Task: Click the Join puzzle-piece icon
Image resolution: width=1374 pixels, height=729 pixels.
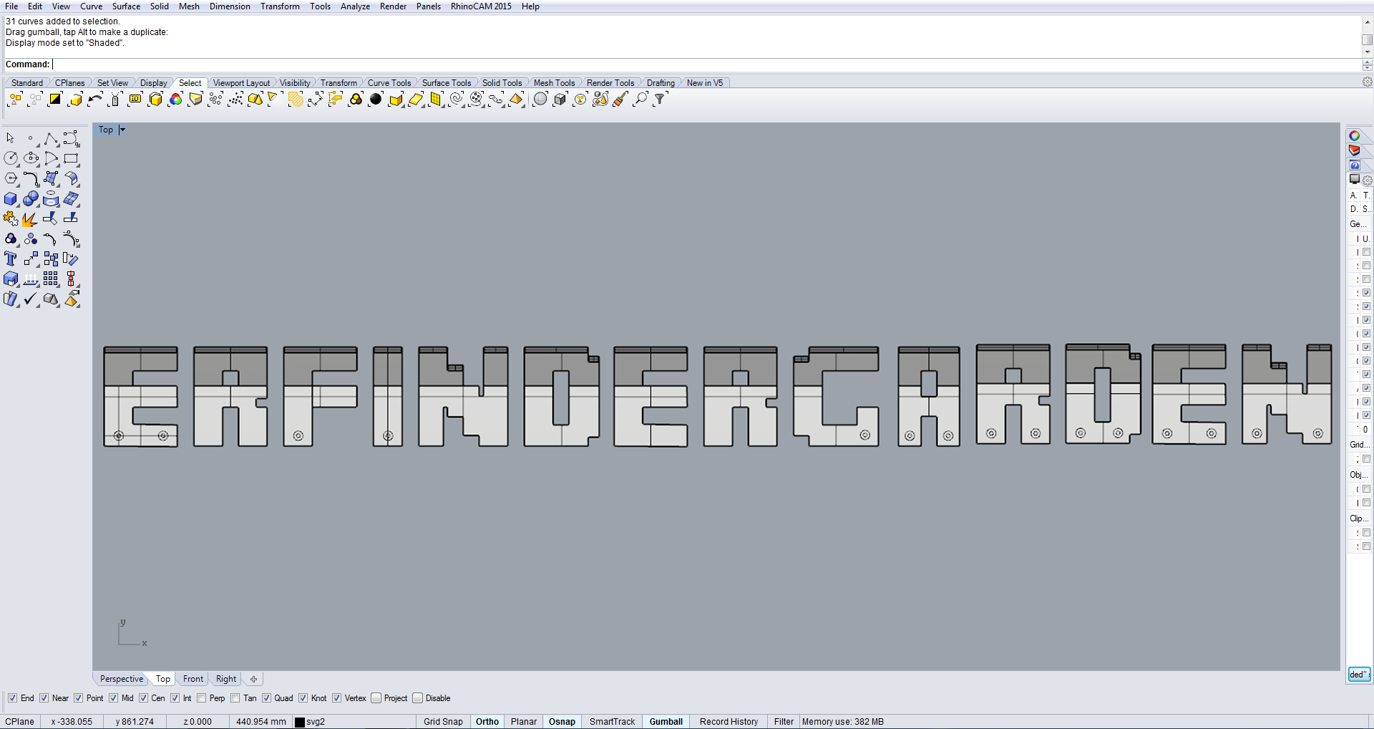Action: click(x=11, y=218)
